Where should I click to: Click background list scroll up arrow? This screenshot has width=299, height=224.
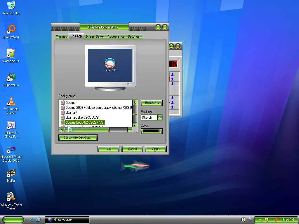135,103
